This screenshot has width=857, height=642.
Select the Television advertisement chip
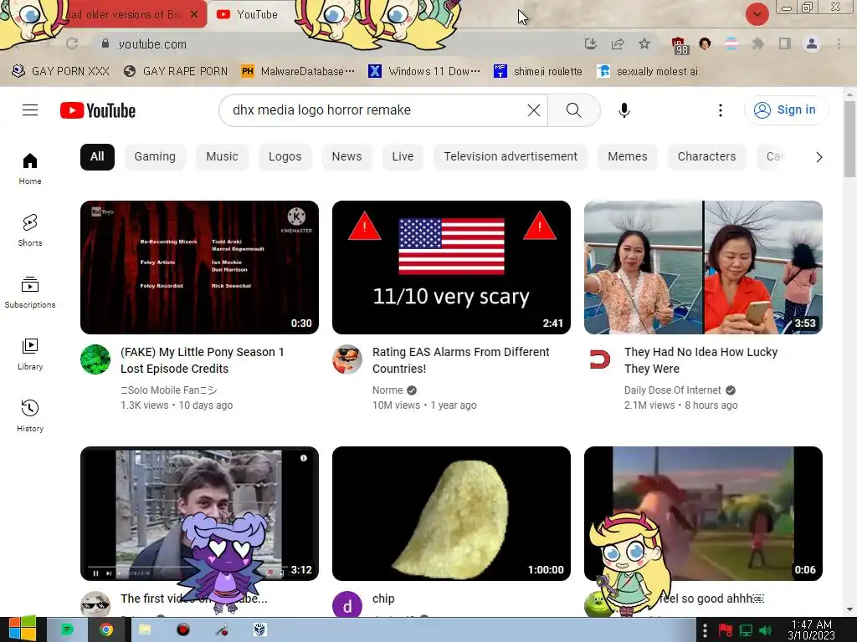510,156
